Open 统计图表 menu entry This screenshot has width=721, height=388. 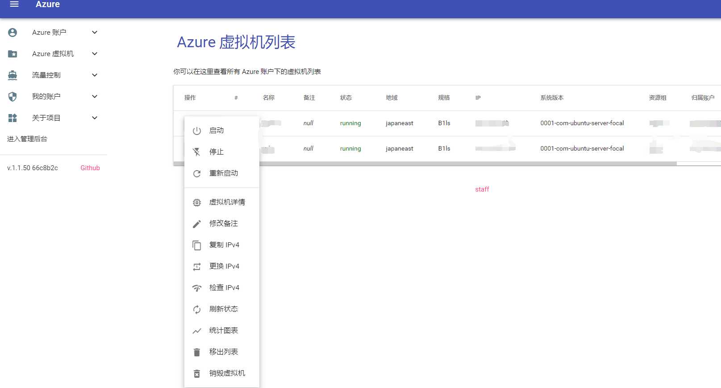222,331
